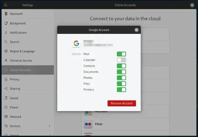Select Universal Access panel

click(x=28, y=61)
